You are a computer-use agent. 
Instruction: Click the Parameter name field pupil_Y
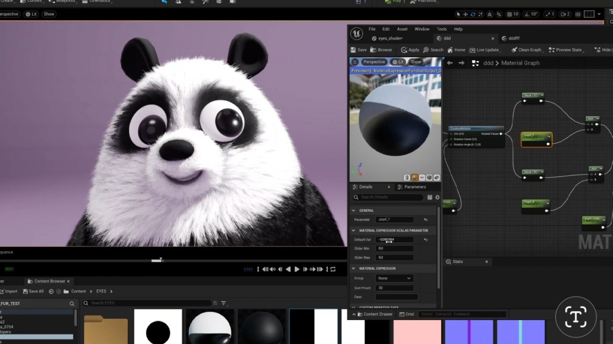pos(395,219)
